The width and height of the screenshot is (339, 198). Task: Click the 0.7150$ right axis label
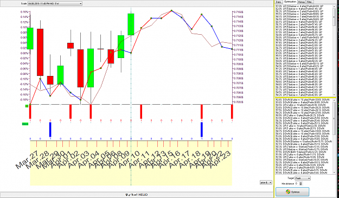(x=239, y=12)
